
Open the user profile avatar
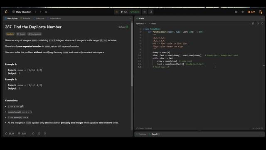coord(261,12)
